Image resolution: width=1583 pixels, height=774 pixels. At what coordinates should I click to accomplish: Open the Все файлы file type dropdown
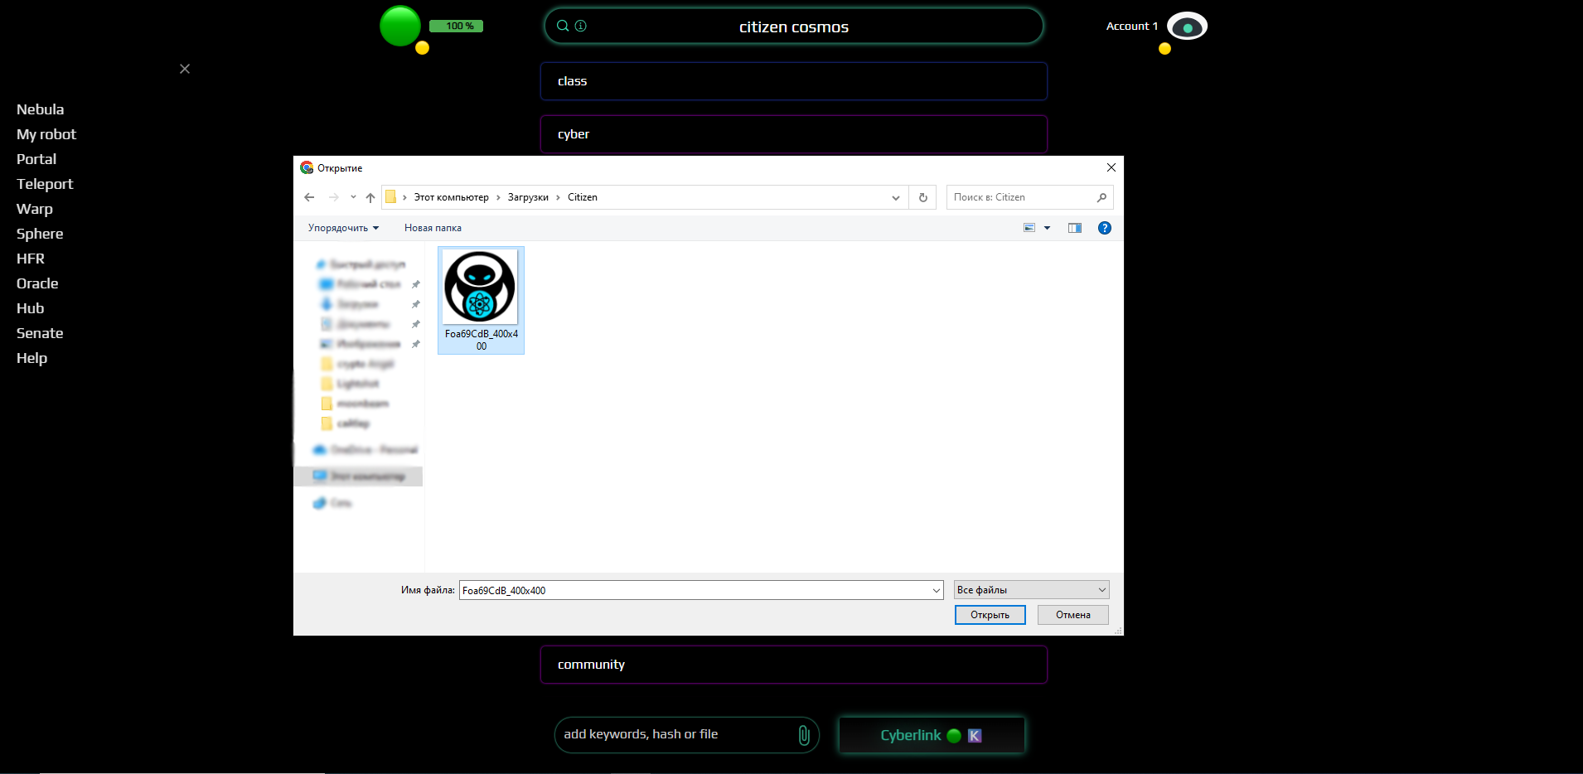tap(1032, 590)
